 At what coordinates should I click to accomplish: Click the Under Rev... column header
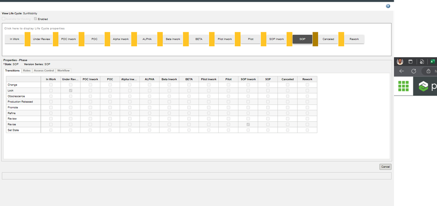[70, 79]
